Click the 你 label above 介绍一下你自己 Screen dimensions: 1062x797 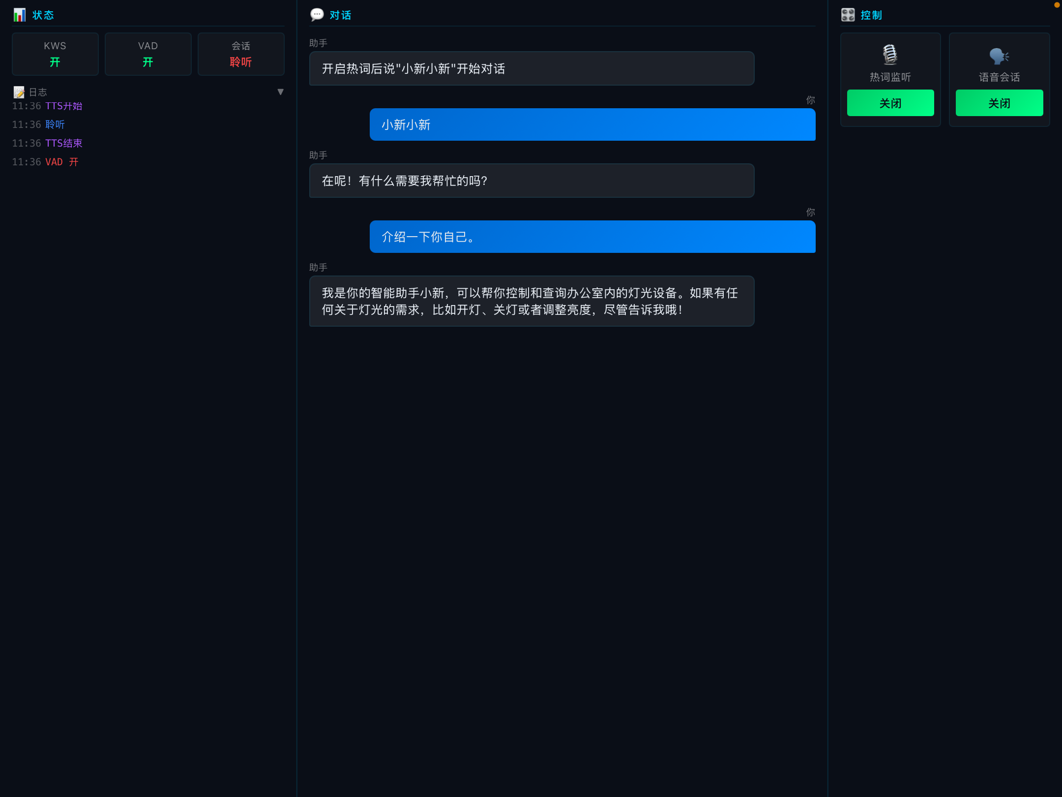pyautogui.click(x=810, y=212)
